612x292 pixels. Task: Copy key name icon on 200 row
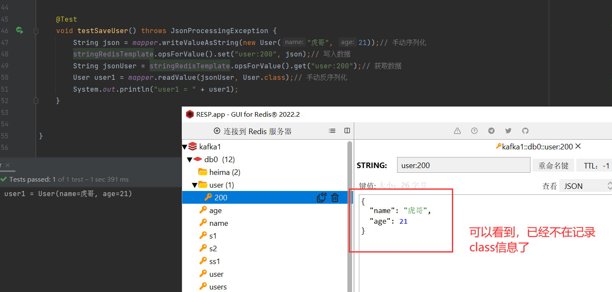[x=322, y=197]
